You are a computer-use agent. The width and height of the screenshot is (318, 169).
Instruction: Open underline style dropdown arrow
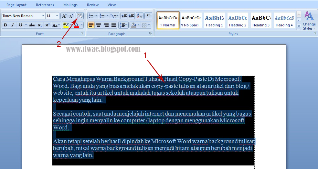tap(26, 25)
